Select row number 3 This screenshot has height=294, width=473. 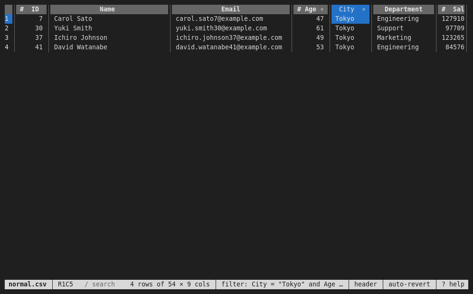(x=8, y=37)
